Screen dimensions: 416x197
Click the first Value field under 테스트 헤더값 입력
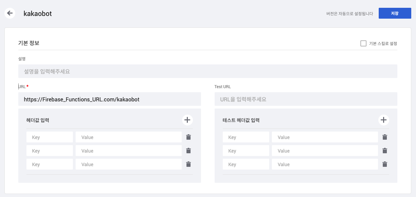click(325, 137)
